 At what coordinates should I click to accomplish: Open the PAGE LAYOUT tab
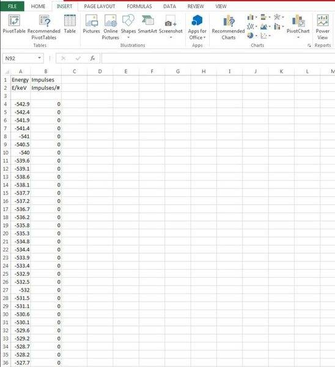click(100, 6)
